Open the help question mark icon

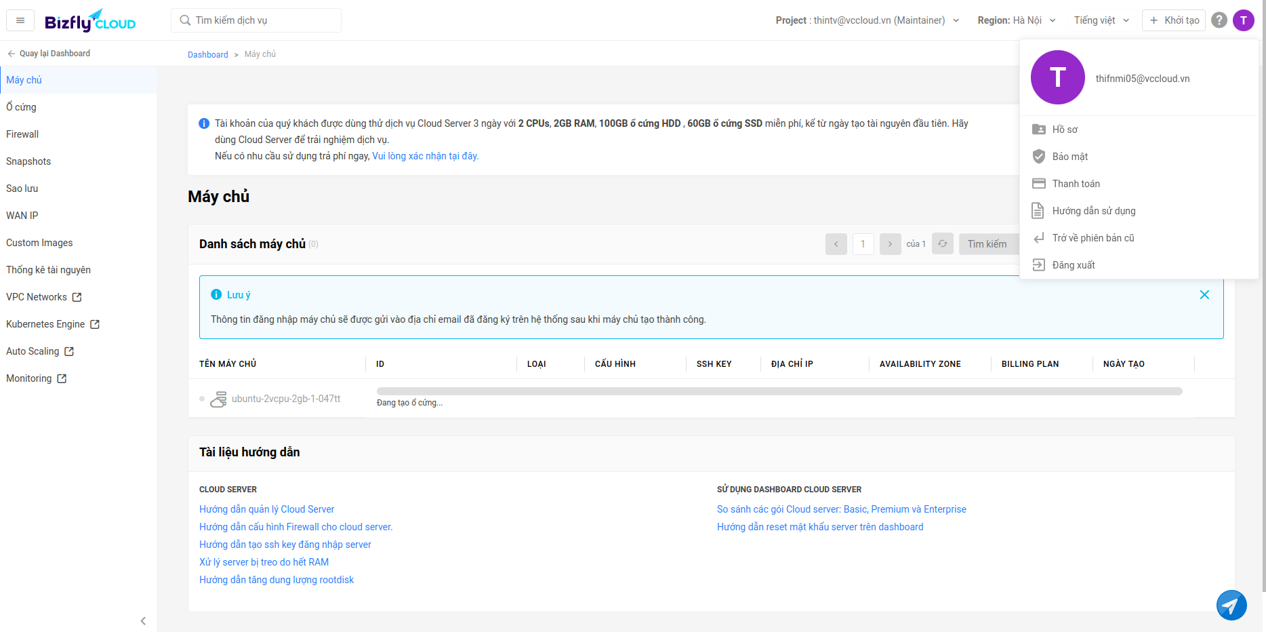[x=1219, y=20]
